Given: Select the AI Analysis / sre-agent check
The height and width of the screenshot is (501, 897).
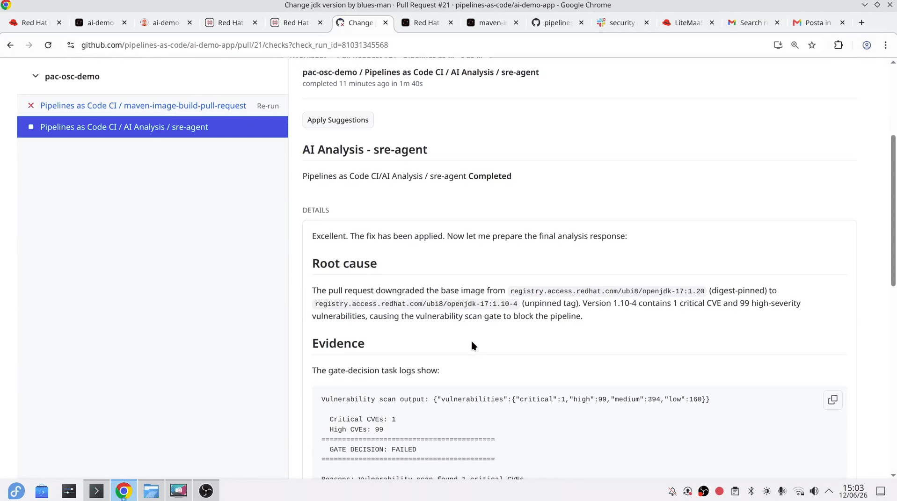Looking at the screenshot, I should point(153,127).
